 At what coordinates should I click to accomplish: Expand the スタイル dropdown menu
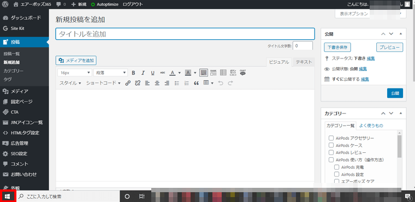(x=70, y=83)
